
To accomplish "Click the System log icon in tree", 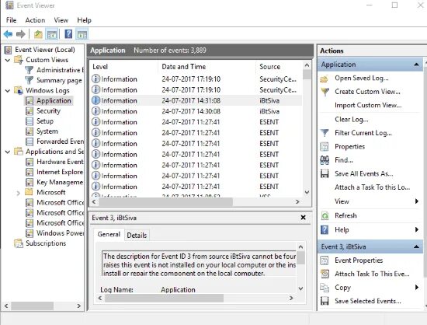I will click(x=30, y=131).
